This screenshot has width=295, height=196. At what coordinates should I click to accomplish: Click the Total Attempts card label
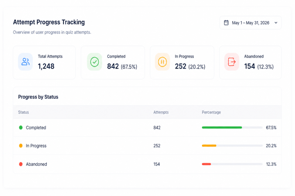pyautogui.click(x=50, y=56)
